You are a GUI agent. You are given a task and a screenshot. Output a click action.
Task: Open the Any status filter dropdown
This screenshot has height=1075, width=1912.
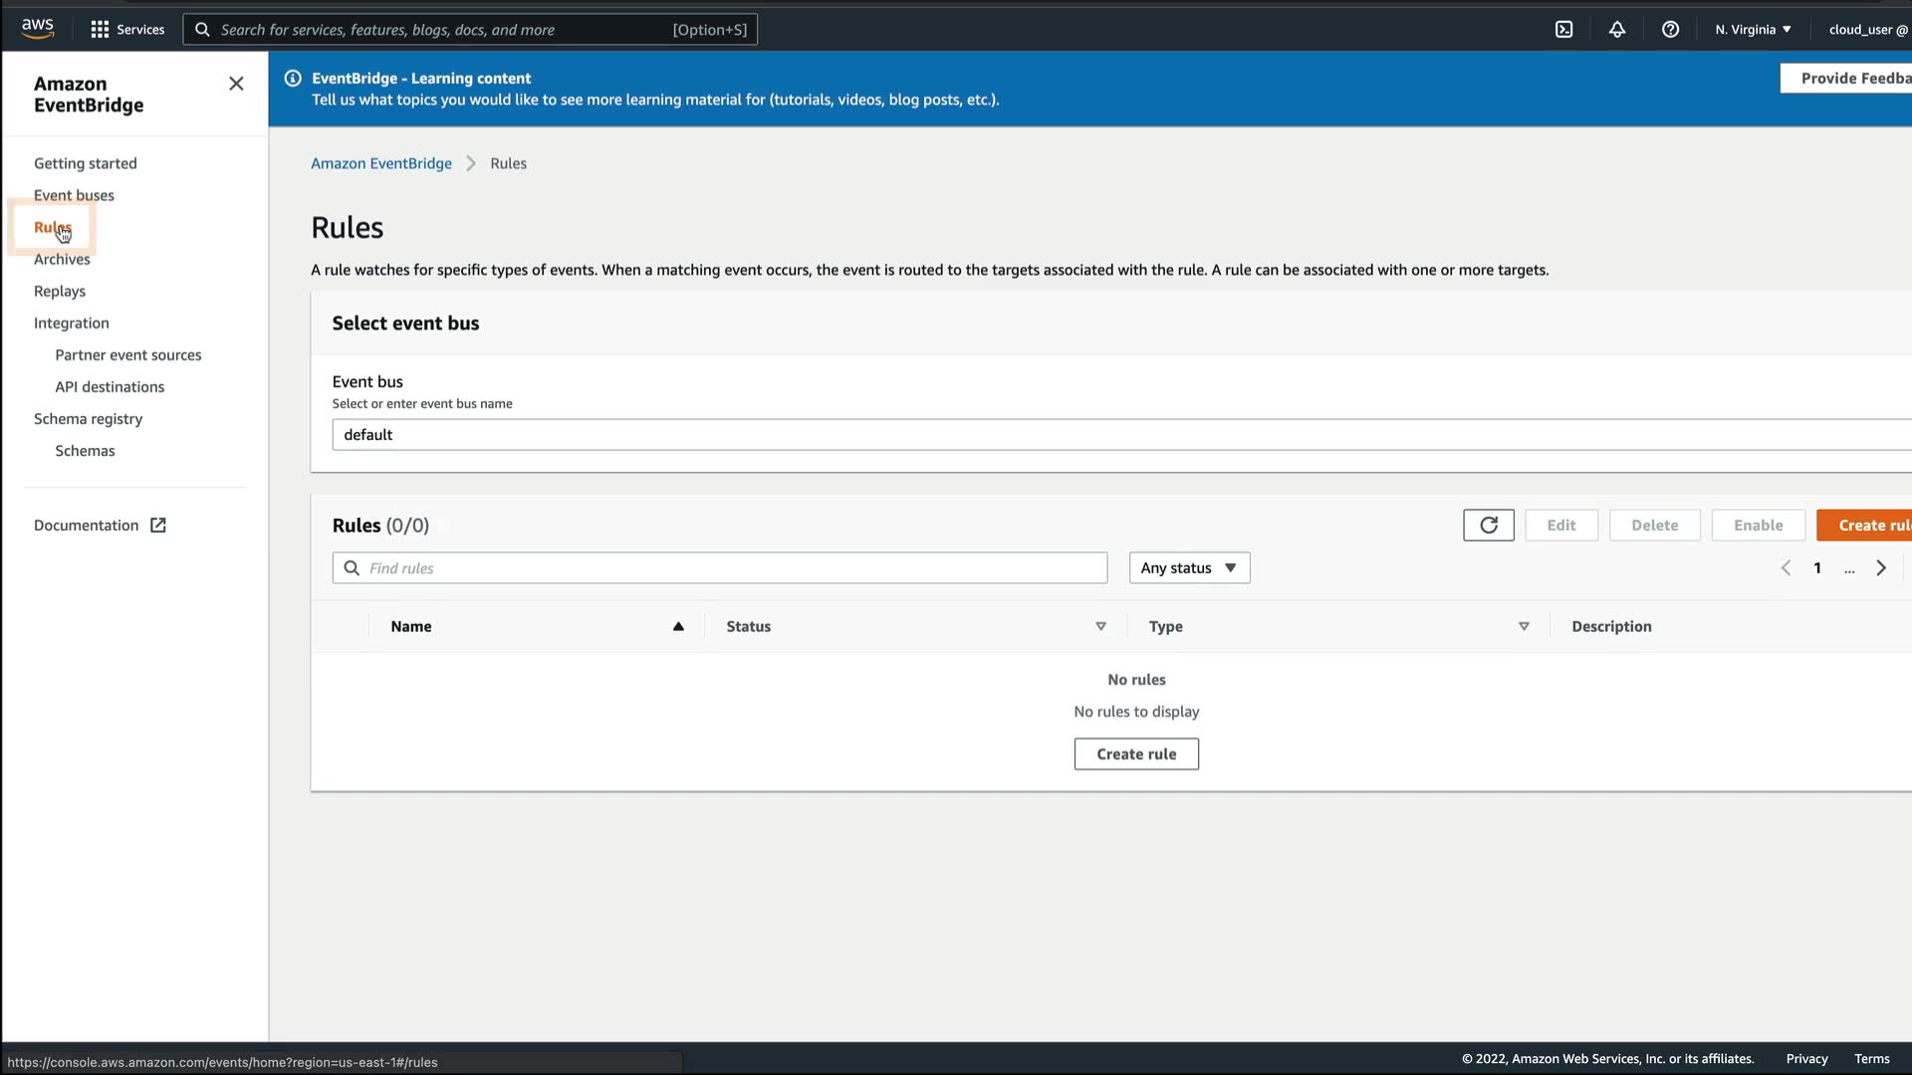(x=1189, y=567)
